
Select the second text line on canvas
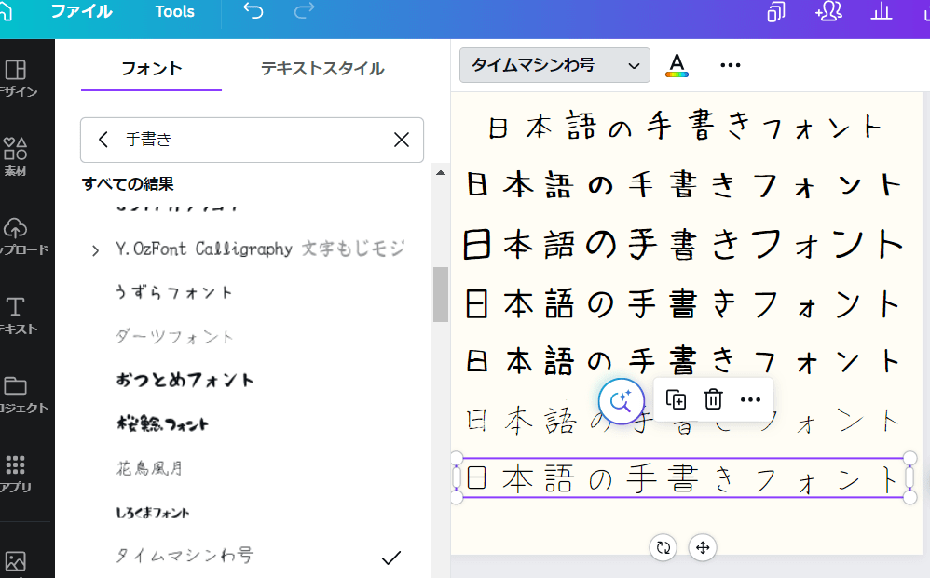[x=684, y=184]
